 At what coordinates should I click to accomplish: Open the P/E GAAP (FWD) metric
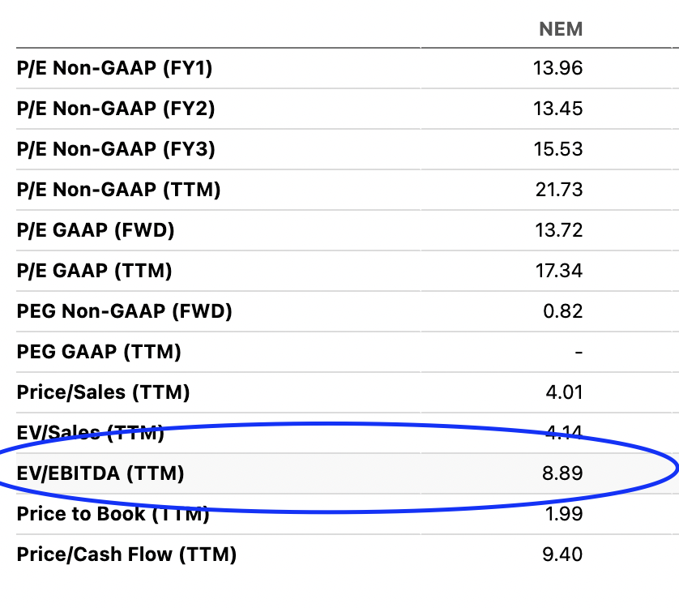[96, 230]
